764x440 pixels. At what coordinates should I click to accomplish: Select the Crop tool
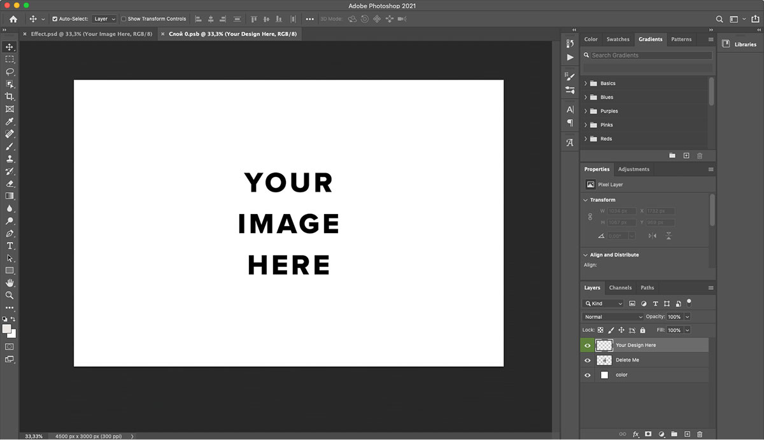click(10, 97)
